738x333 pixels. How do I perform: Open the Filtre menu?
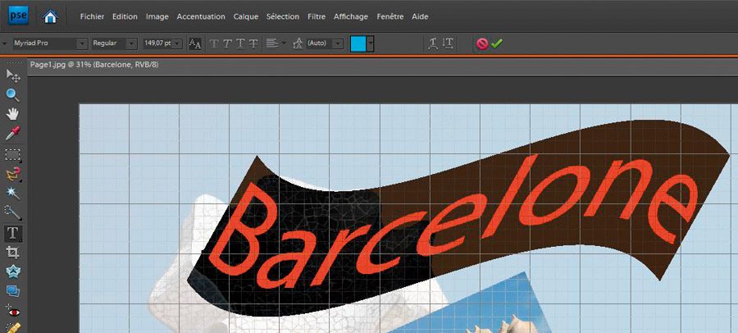coord(316,16)
